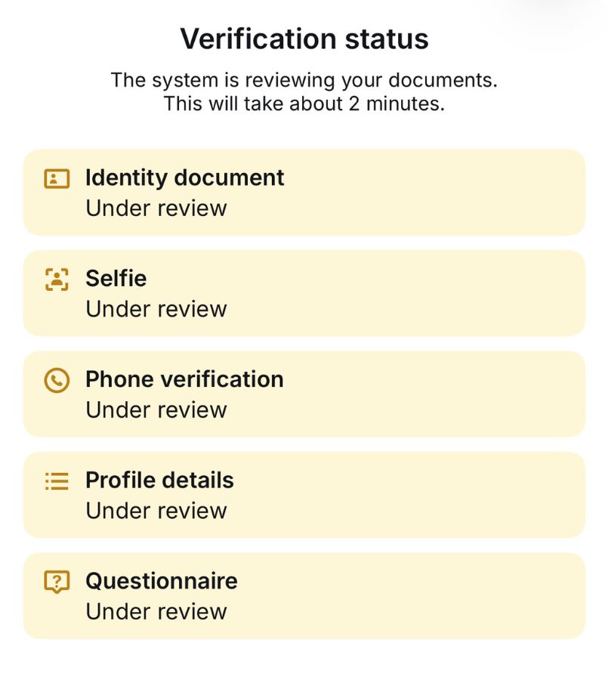The height and width of the screenshot is (680, 608).
Task: Click the identity document card icon
Action: [x=57, y=178]
